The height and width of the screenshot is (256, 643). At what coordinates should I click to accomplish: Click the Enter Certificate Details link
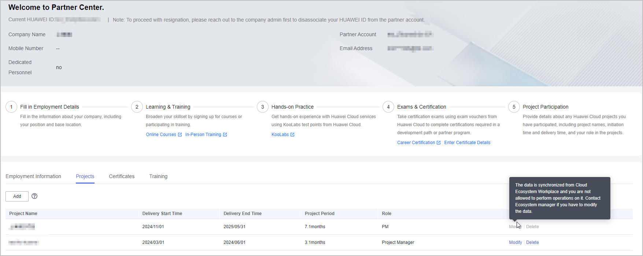click(x=467, y=143)
